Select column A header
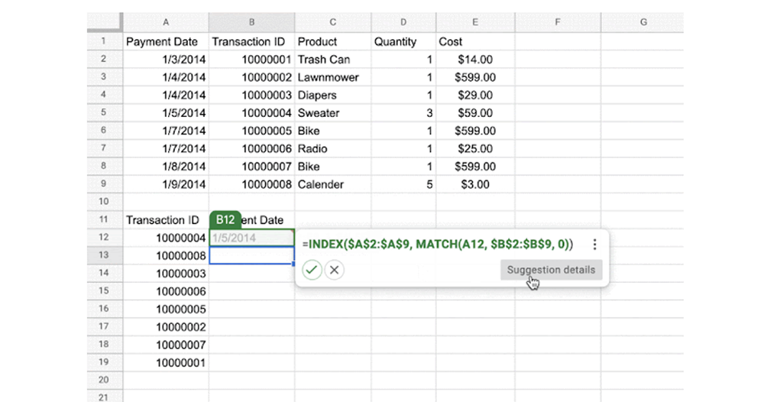Viewport: 764px width, 402px height. coord(166,22)
